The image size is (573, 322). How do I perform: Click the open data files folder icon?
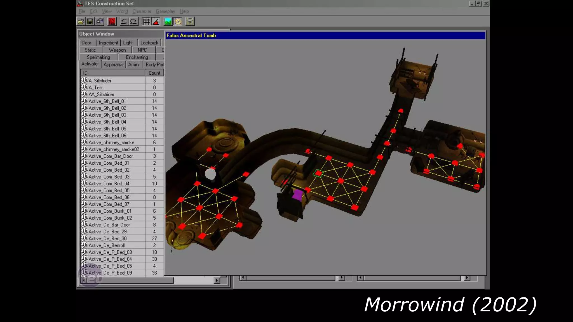click(x=81, y=22)
